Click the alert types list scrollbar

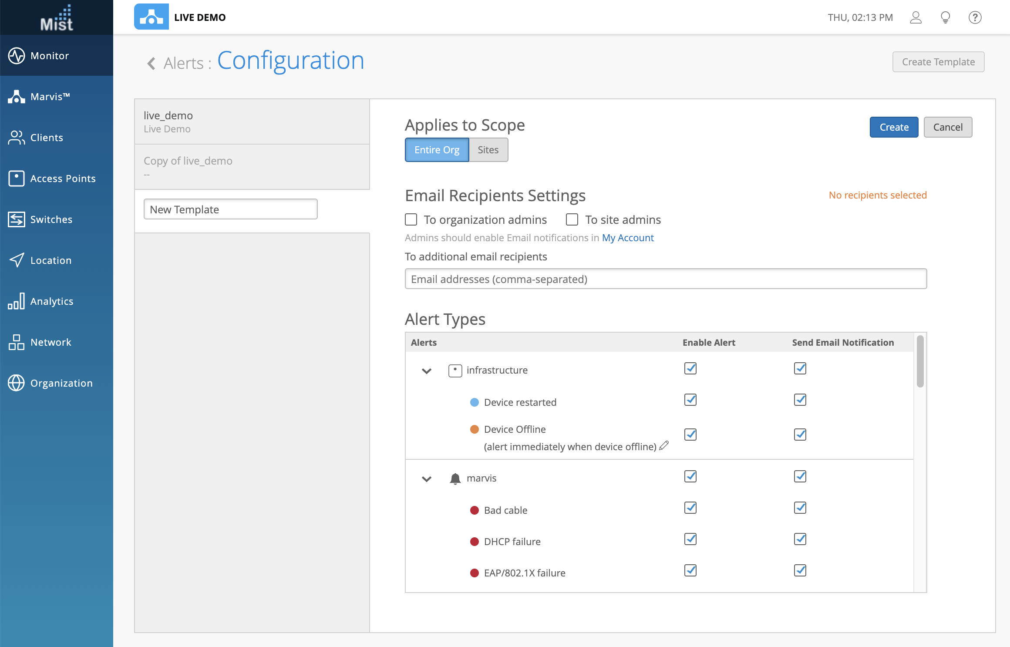(920, 361)
